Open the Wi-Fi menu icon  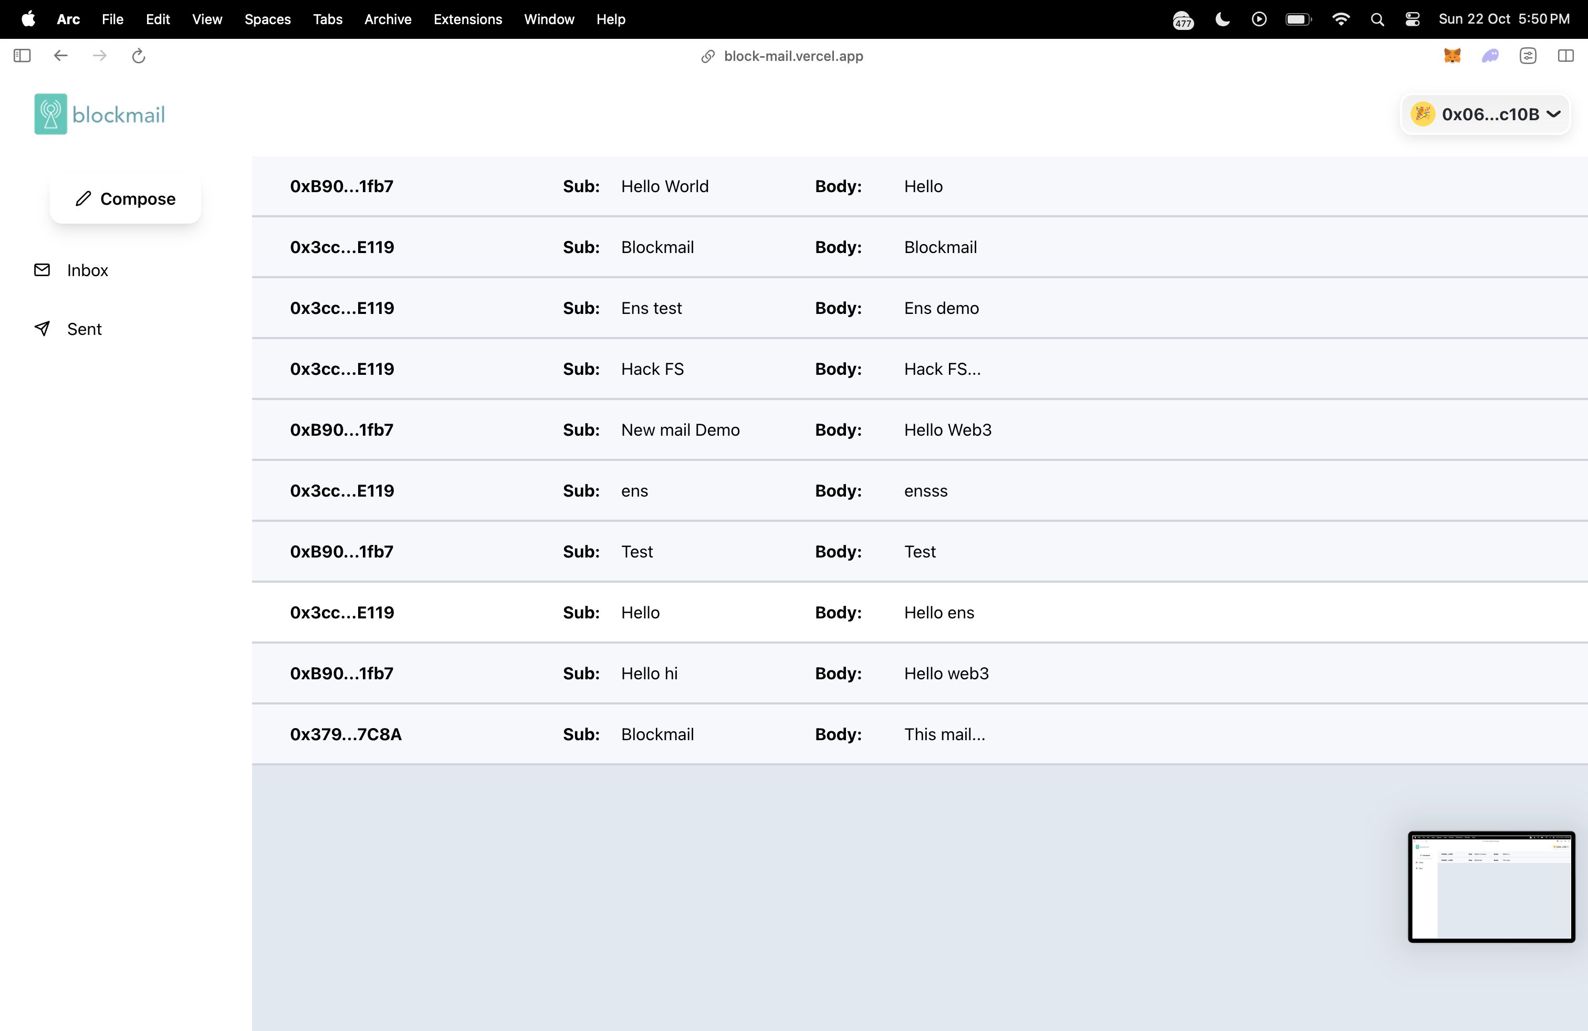(x=1341, y=19)
